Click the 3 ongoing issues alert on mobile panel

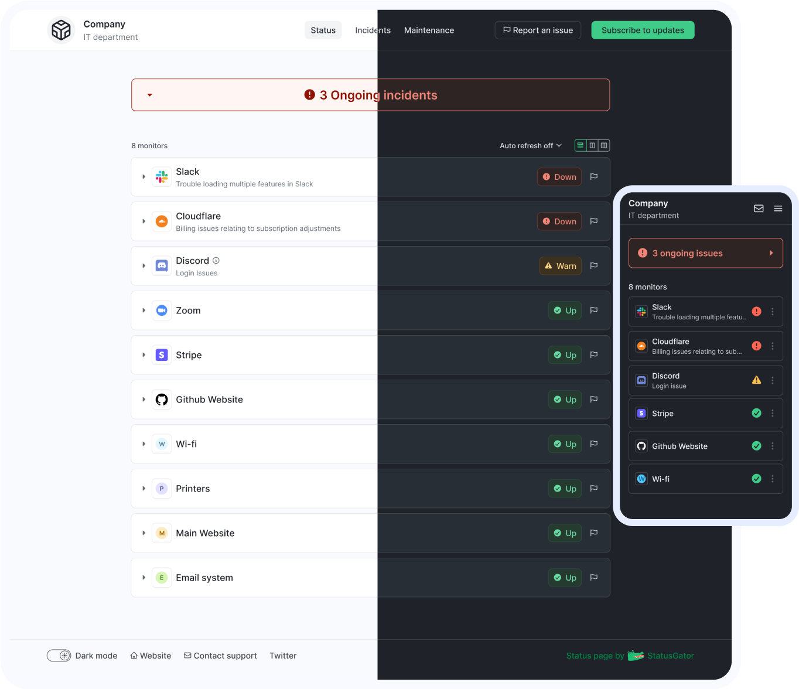click(x=705, y=253)
